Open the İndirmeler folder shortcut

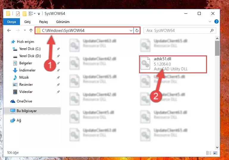(x=27, y=70)
